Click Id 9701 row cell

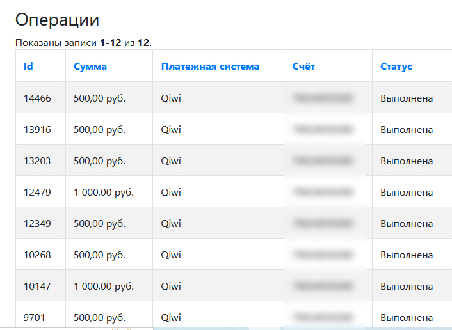(x=35, y=317)
